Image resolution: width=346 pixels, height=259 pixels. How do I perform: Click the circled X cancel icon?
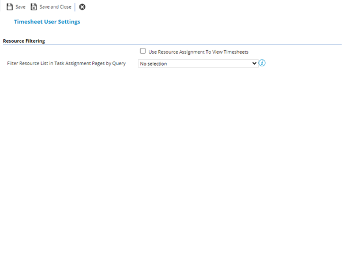pyautogui.click(x=82, y=7)
